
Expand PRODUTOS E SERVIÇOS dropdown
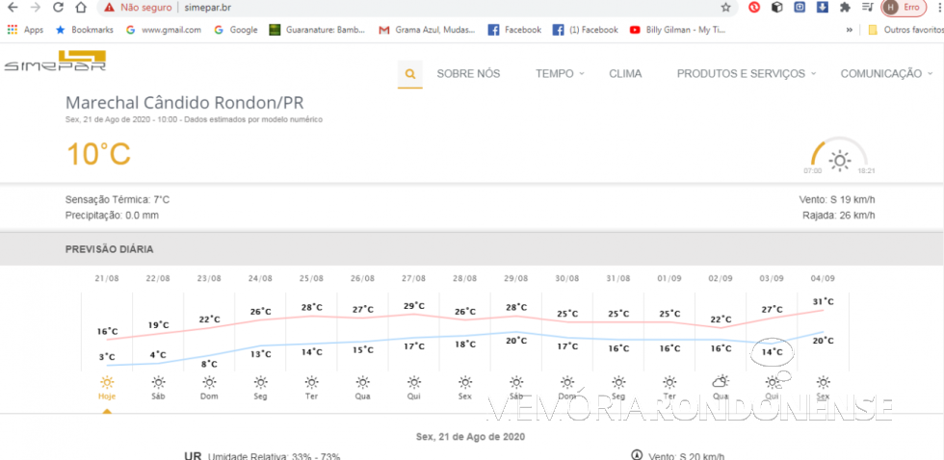tap(746, 74)
